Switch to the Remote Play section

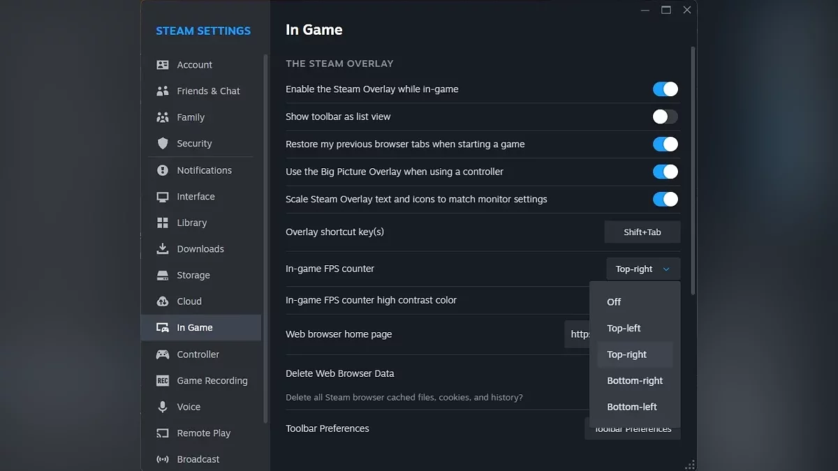tap(203, 433)
